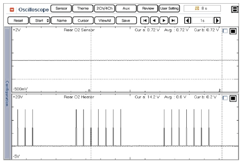
Task: Click the red dropdown icon beside Oscilloscope
Action: [12, 9]
